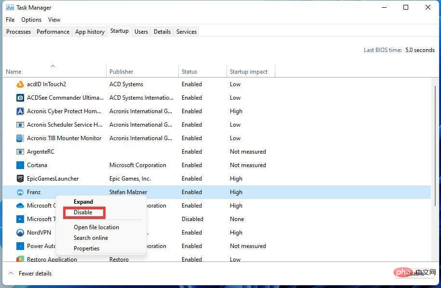Select the Startup tab

pos(119,31)
